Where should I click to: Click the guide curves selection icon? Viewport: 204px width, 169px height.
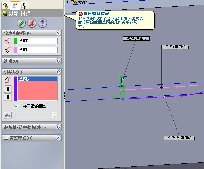8,80
